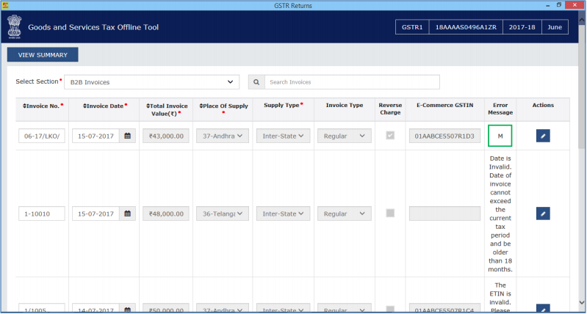The width and height of the screenshot is (587, 314).
Task: Open Supply Type dropdown for invoice 1-10010
Action: (283, 213)
